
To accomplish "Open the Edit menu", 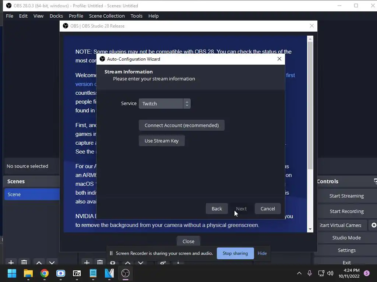I will (x=23, y=16).
